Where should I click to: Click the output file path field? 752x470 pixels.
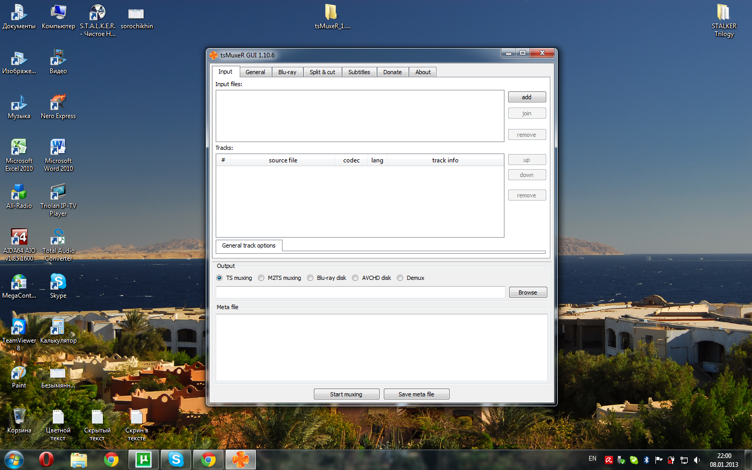(360, 292)
